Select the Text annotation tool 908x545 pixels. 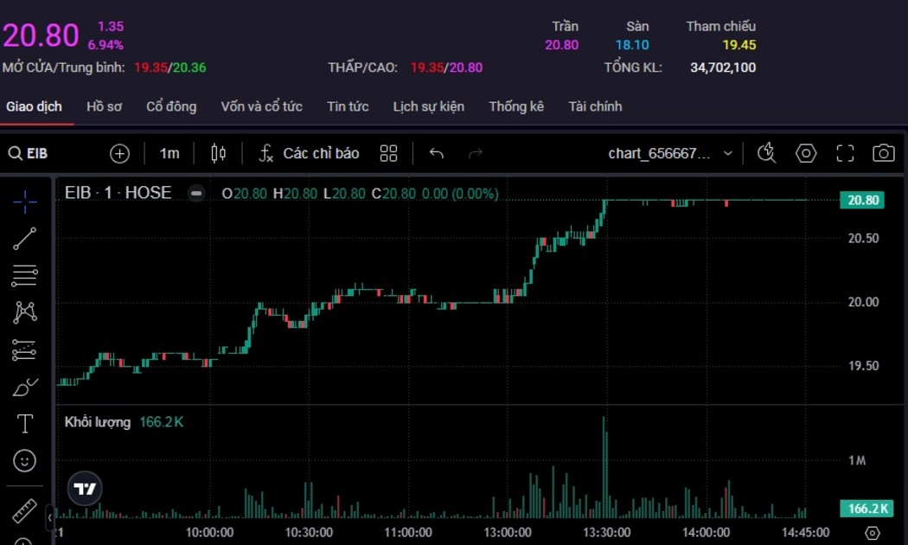[x=25, y=424]
